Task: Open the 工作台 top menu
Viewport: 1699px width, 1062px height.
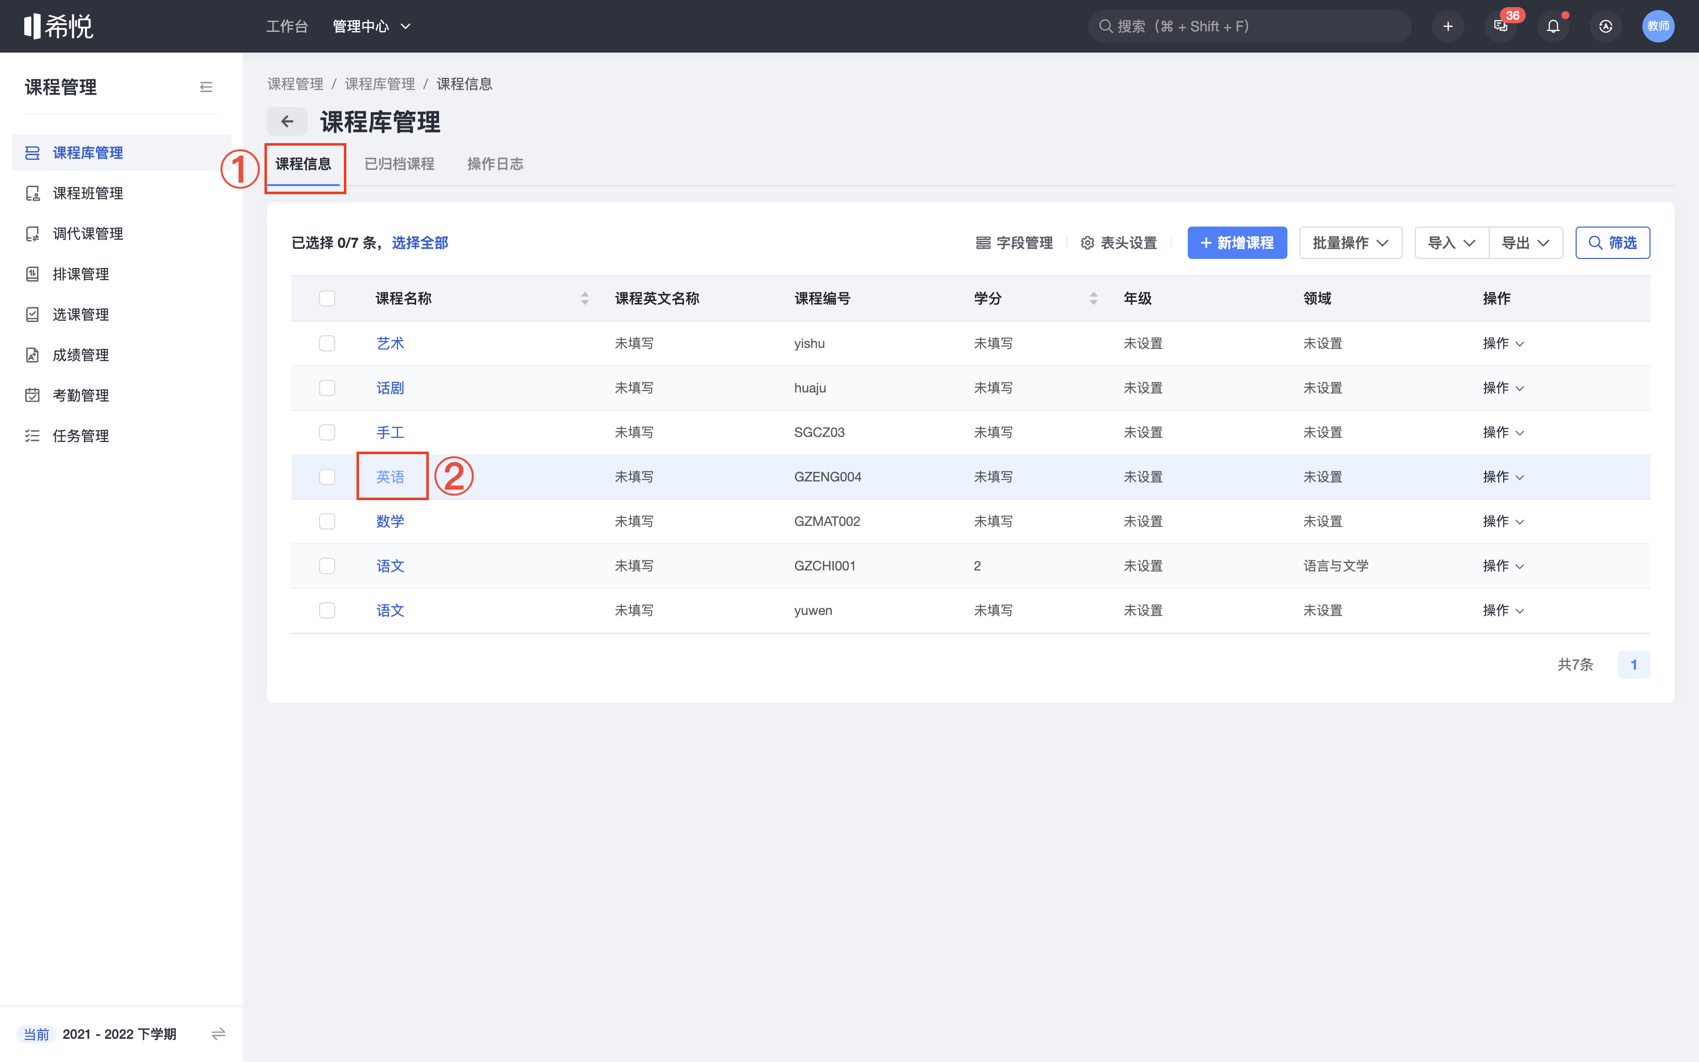Action: pos(287,26)
